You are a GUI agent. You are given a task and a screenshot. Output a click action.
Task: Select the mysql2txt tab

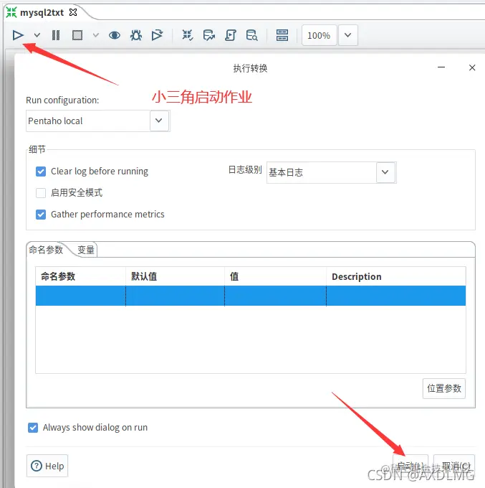[x=42, y=13]
